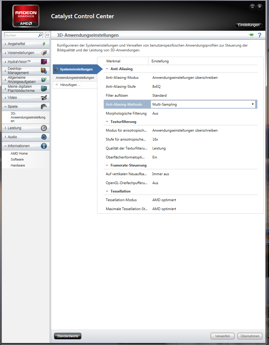Expand the Voreinstellungen section
This screenshot has width=269, height=345.
[x=5, y=53]
